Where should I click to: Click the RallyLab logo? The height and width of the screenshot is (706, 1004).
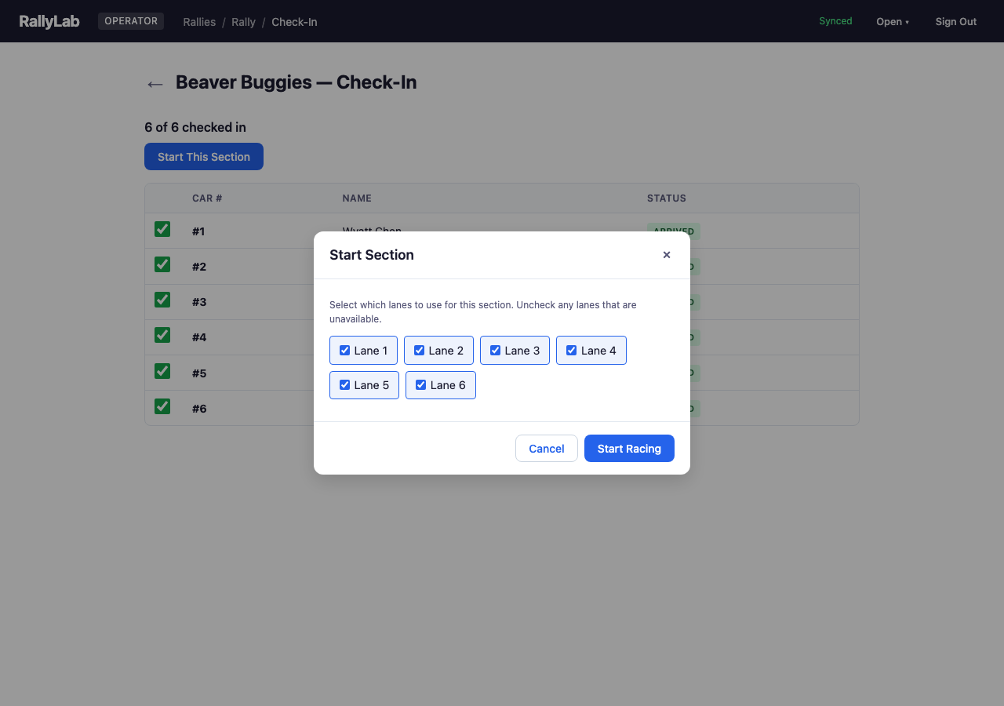(49, 21)
